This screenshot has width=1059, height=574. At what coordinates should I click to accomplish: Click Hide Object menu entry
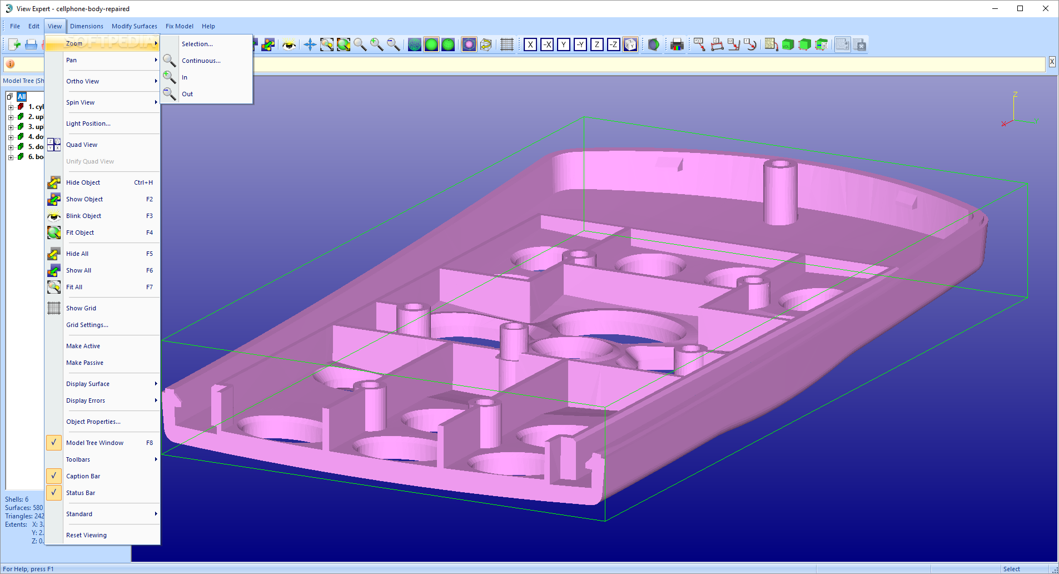pos(102,182)
